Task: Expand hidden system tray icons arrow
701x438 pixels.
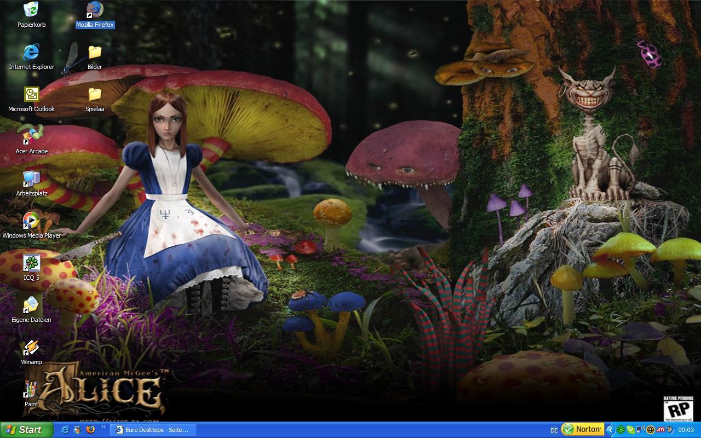Action: tap(611, 430)
